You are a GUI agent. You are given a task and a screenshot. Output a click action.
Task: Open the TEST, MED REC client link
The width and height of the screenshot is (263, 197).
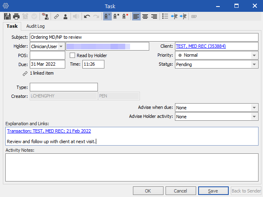201,46
